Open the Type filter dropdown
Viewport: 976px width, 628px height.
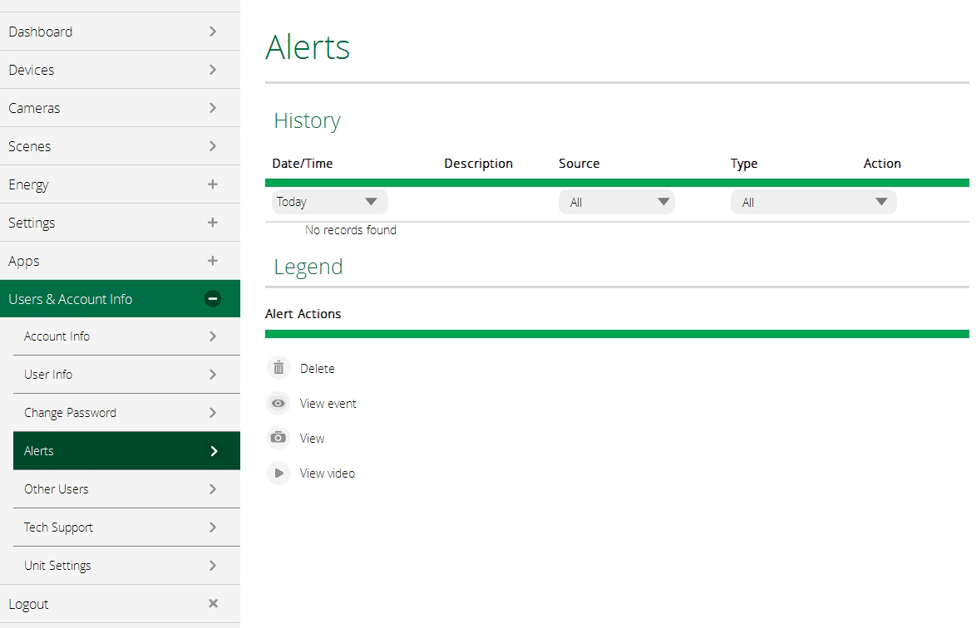pos(813,202)
